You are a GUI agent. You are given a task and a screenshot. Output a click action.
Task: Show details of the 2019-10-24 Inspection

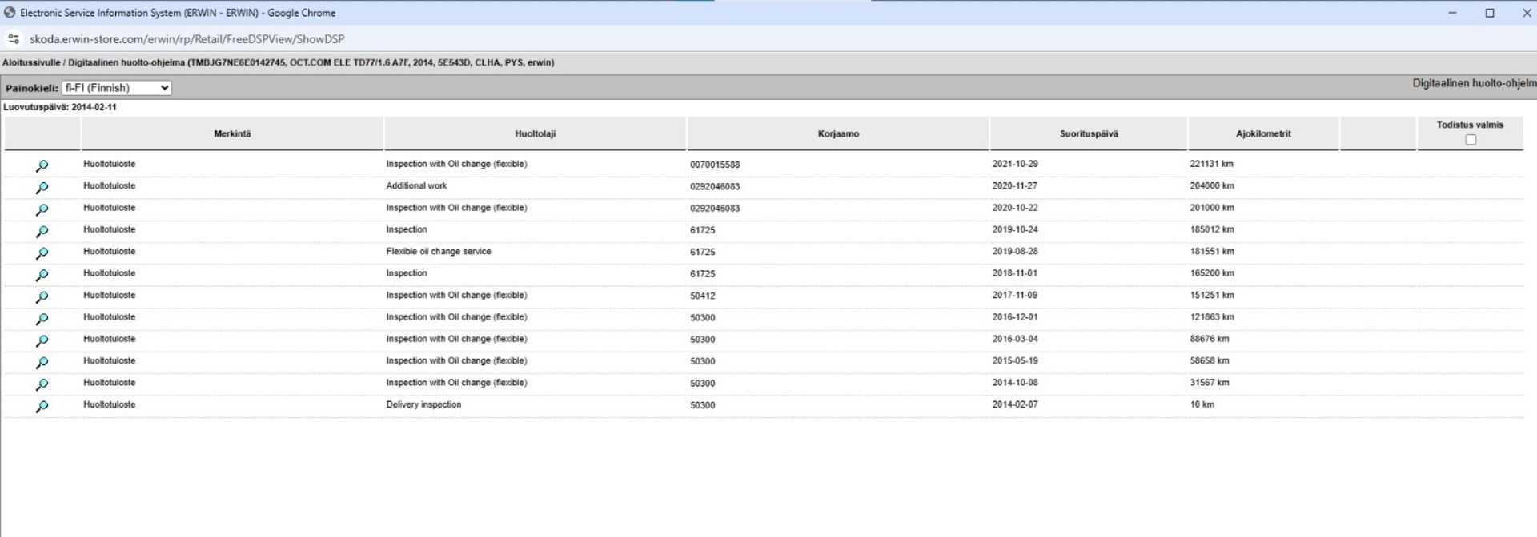tap(42, 232)
